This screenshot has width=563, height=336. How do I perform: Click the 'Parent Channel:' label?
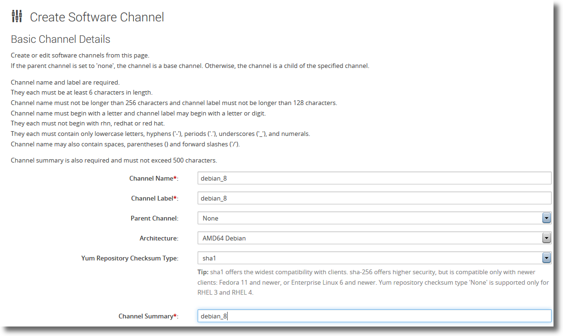(x=154, y=218)
